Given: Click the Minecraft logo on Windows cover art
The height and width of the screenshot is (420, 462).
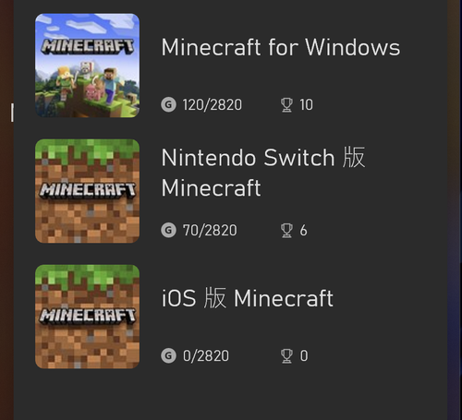Looking at the screenshot, I should pyautogui.click(x=88, y=47).
